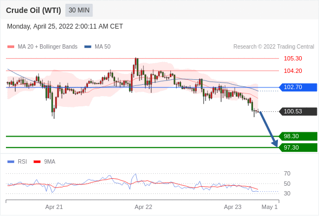The width and height of the screenshot is (319, 216).
Task: Click the 97.30 target price tag
Action: pyautogui.click(x=298, y=147)
